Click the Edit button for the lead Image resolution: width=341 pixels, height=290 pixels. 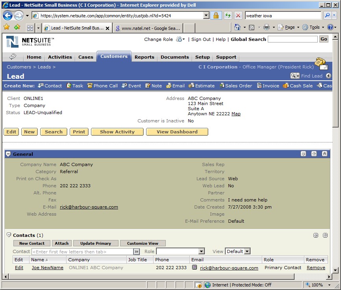[x=11, y=132]
